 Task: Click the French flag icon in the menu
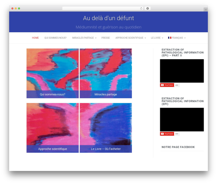(x=170, y=38)
